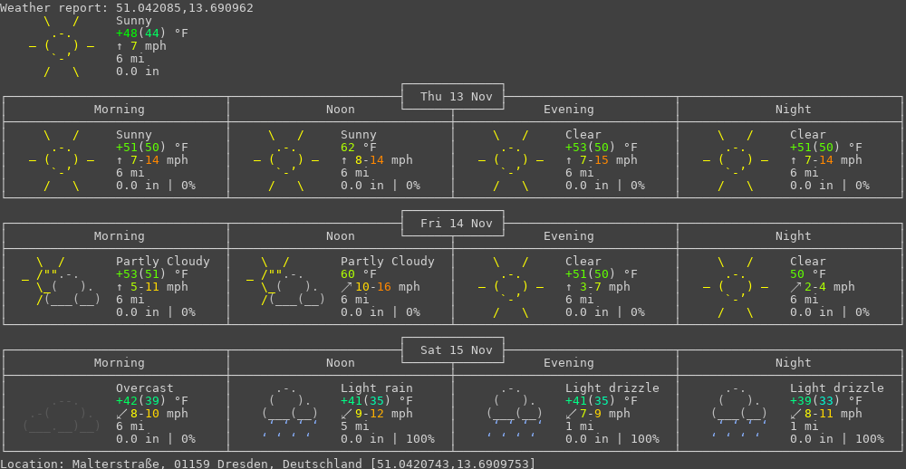Viewport: 906px width, 469px height.
Task: Click the Weather report coordinates title line
Action: point(127,8)
